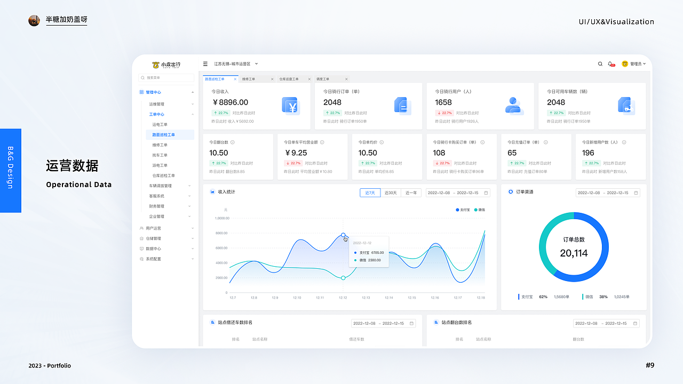
Task: Click the 12.12 支付宝 data point on chart
Action: [343, 235]
